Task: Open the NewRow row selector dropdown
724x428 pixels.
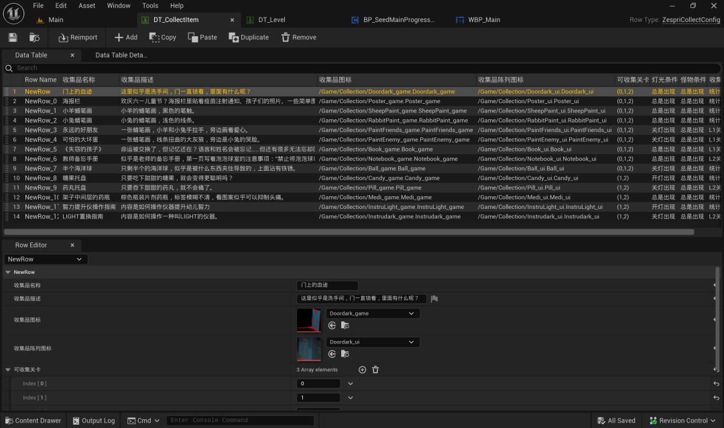Action: coord(46,259)
